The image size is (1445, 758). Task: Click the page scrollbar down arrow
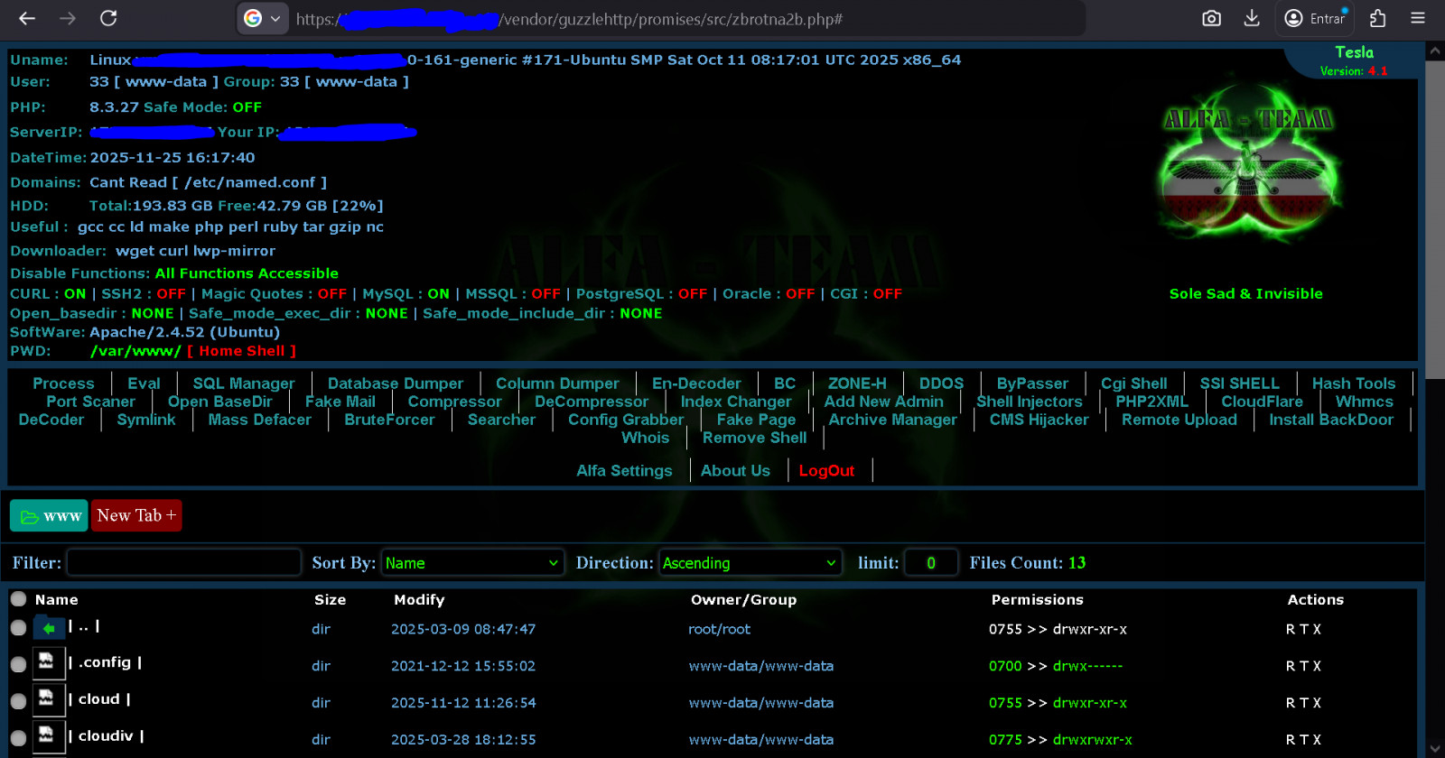[1434, 748]
